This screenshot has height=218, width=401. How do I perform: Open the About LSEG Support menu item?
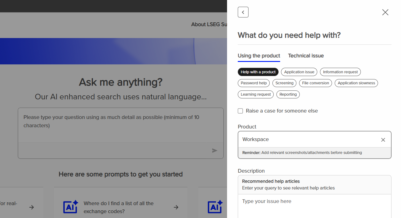tap(209, 24)
